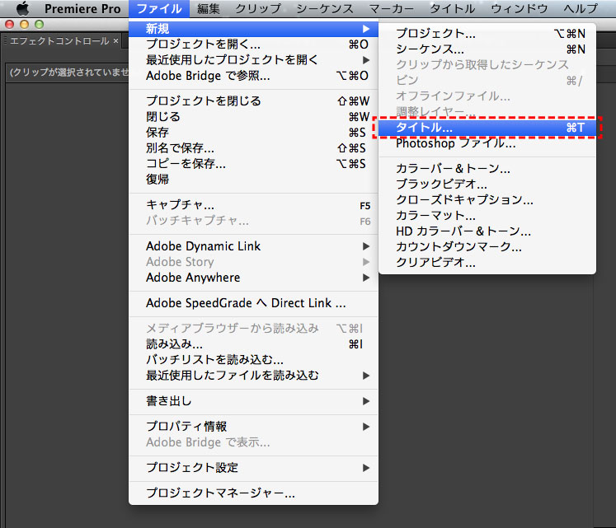
Task: Click the yellow minimize window button
Action: click(25, 25)
